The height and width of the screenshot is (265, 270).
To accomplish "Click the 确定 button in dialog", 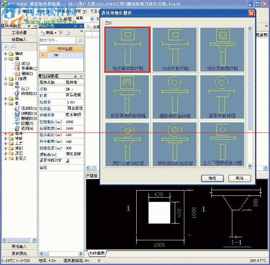I will (212, 178).
